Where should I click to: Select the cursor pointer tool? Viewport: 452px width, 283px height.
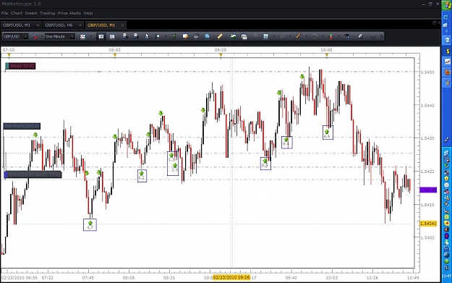[147, 36]
